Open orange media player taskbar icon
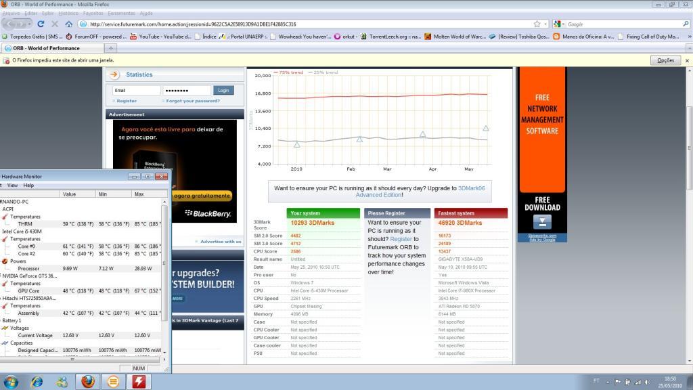 [x=113, y=382]
